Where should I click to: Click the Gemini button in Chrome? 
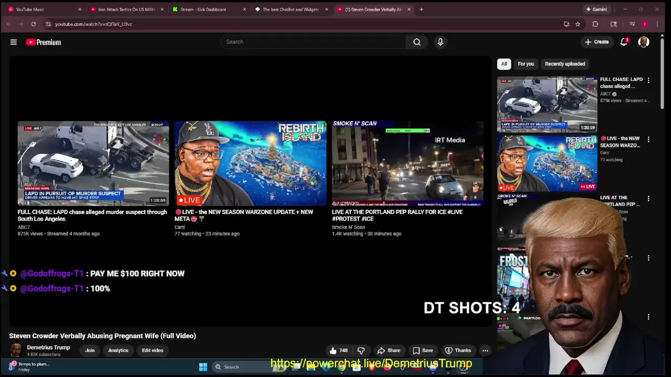[x=596, y=9]
